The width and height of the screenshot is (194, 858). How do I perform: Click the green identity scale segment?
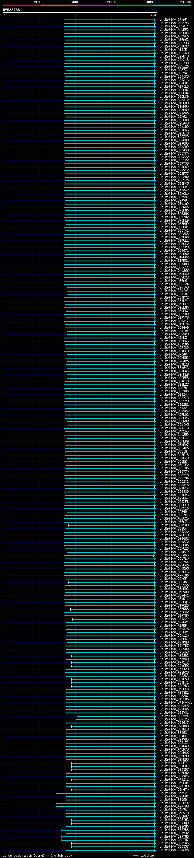pyautogui.click(x=135, y=5)
